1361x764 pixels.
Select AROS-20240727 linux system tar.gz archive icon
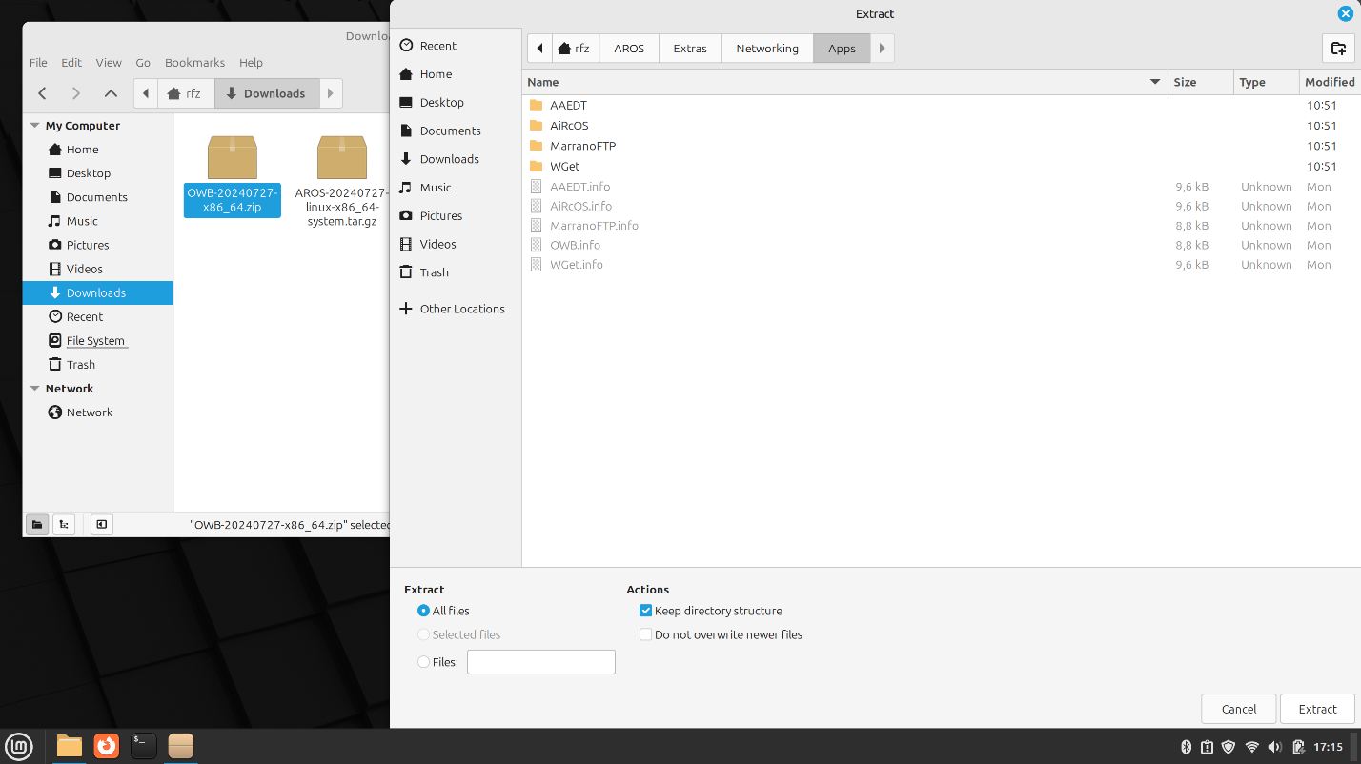pyautogui.click(x=342, y=156)
